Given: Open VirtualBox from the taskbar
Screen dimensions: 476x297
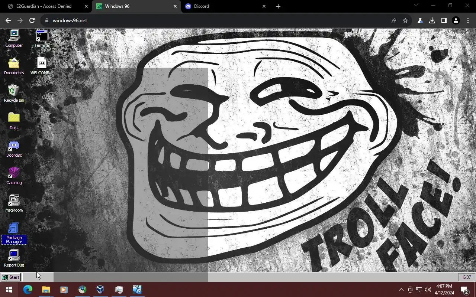Looking at the screenshot, I should pyautogui.click(x=100, y=290).
